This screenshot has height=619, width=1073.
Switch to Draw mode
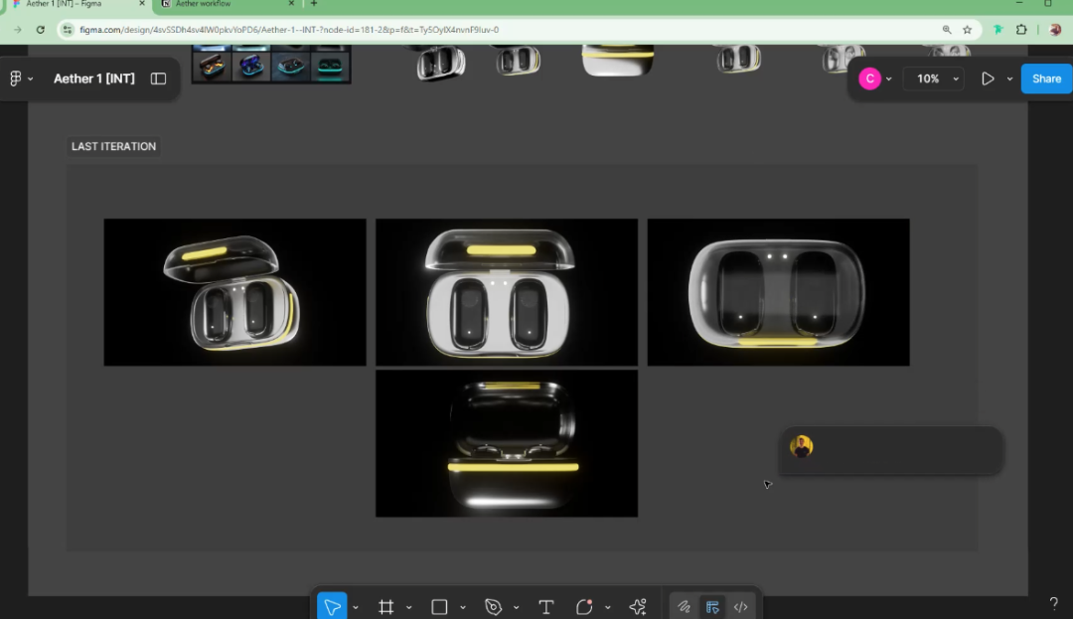click(x=684, y=607)
